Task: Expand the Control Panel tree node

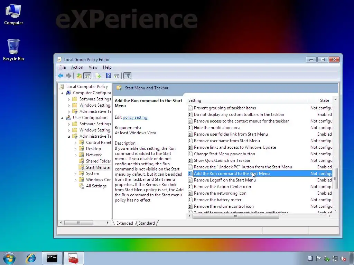Action: pos(76,143)
